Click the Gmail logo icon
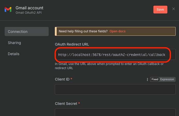The image size is (179, 116). point(8,10)
